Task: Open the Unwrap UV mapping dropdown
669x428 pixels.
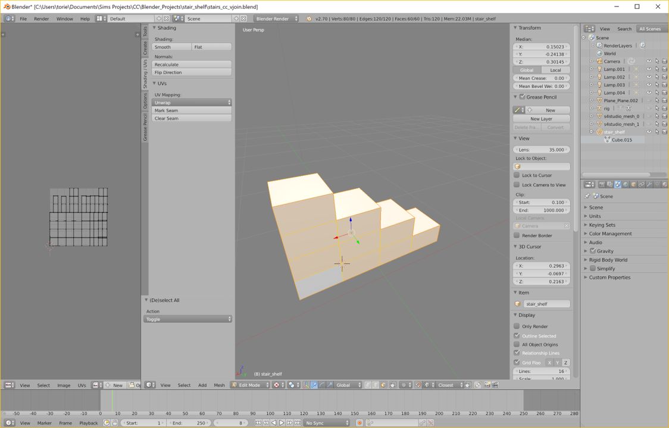Action: point(192,102)
